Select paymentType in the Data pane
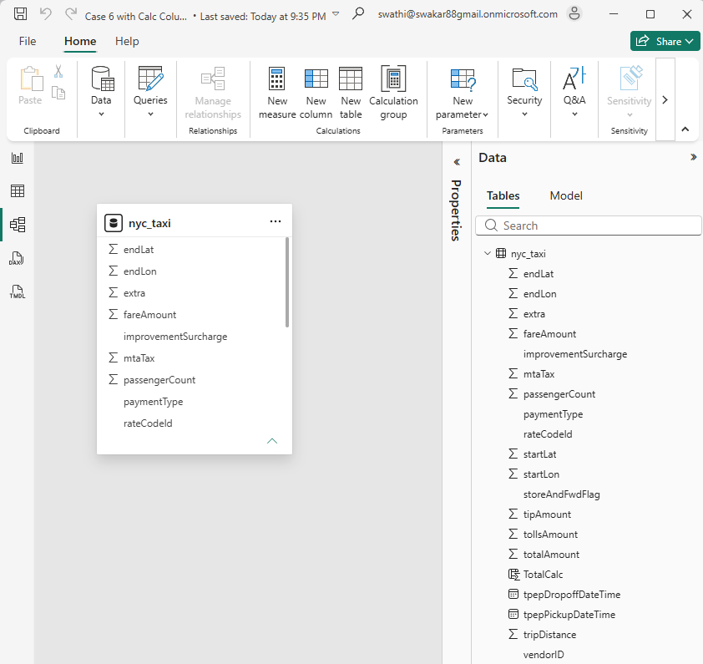The width and height of the screenshot is (703, 664). 554,414
